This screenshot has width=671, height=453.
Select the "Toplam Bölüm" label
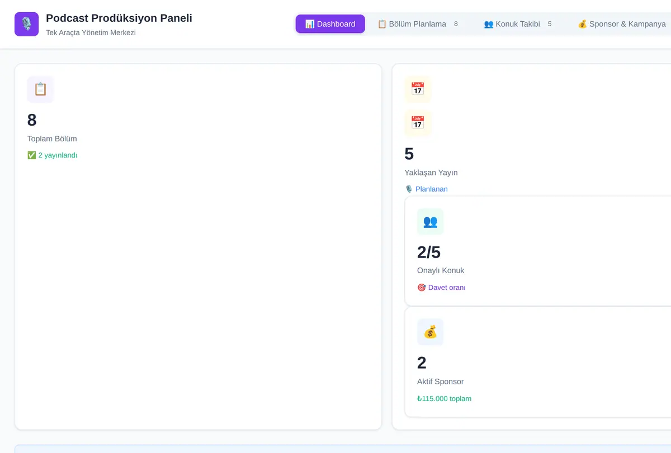(52, 139)
